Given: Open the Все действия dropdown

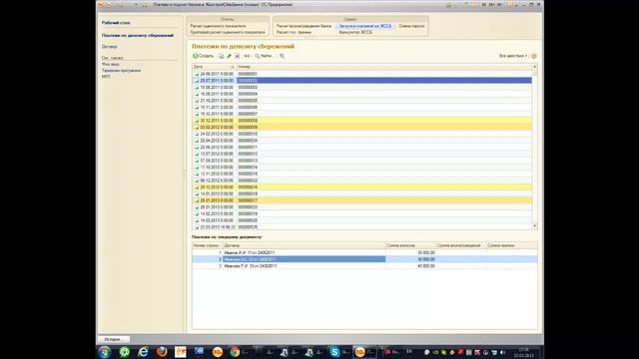Looking at the screenshot, I should pos(512,56).
